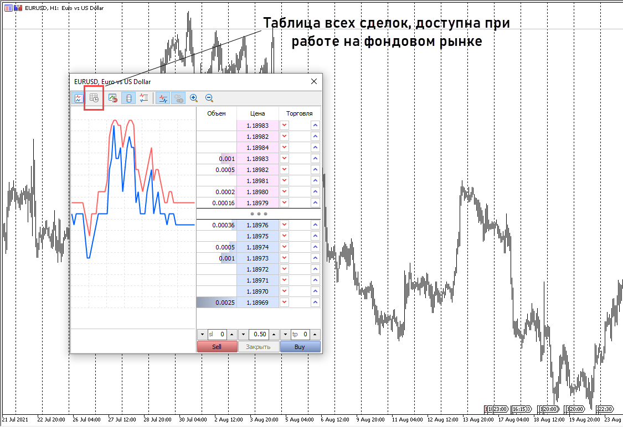Screen dimensions: 623x427
Task: Toggle the spread display toolbar icon
Action: [x=128, y=98]
